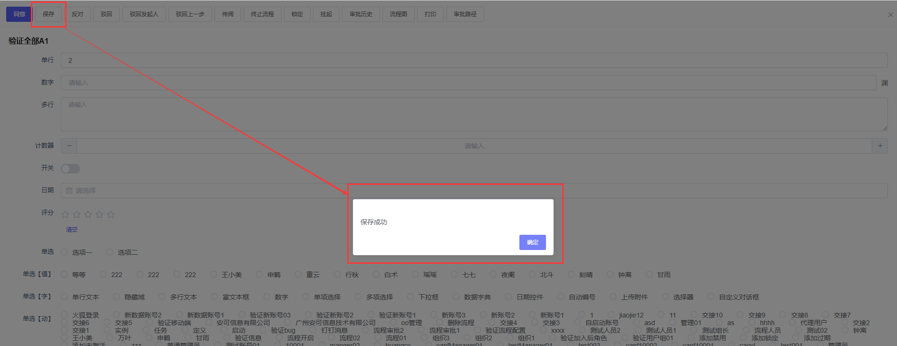Close the form with the X icon
The image size is (897, 346).
click(890, 15)
